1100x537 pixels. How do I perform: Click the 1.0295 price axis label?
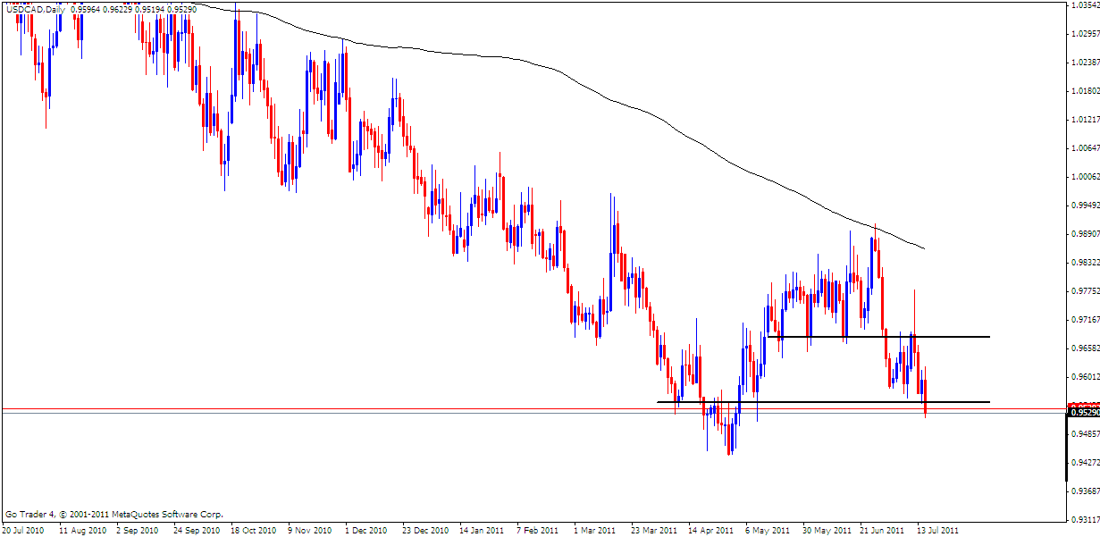point(1084,34)
